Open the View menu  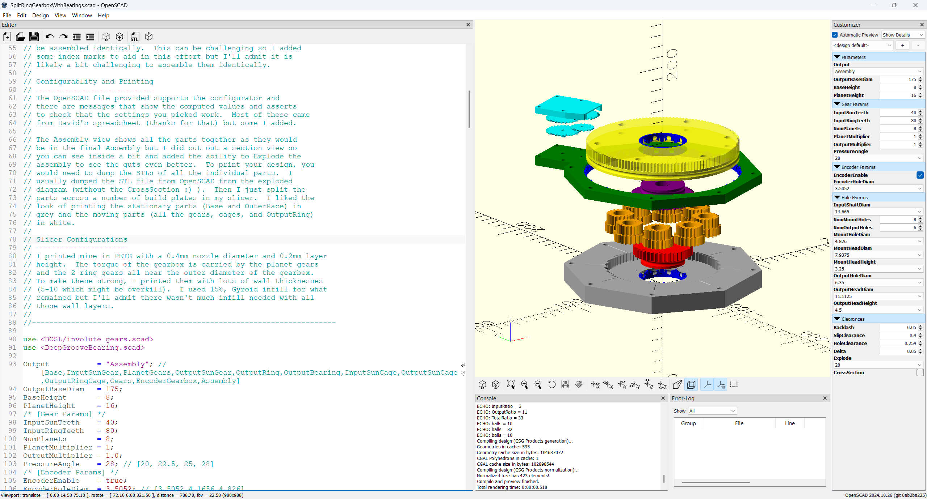(x=60, y=15)
